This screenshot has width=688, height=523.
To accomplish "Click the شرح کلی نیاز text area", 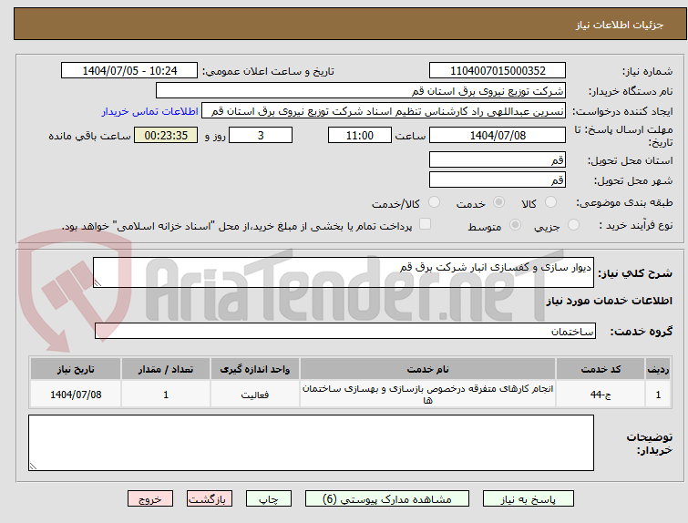I will tap(344, 272).
